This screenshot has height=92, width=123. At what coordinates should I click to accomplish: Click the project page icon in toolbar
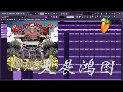tap(90, 17)
